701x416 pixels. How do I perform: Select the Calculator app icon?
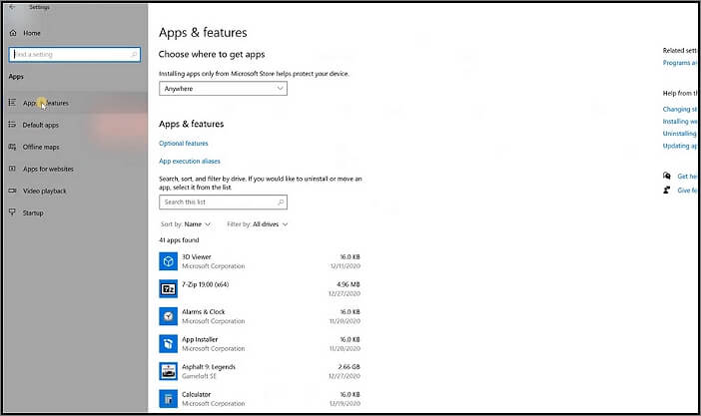(x=168, y=398)
